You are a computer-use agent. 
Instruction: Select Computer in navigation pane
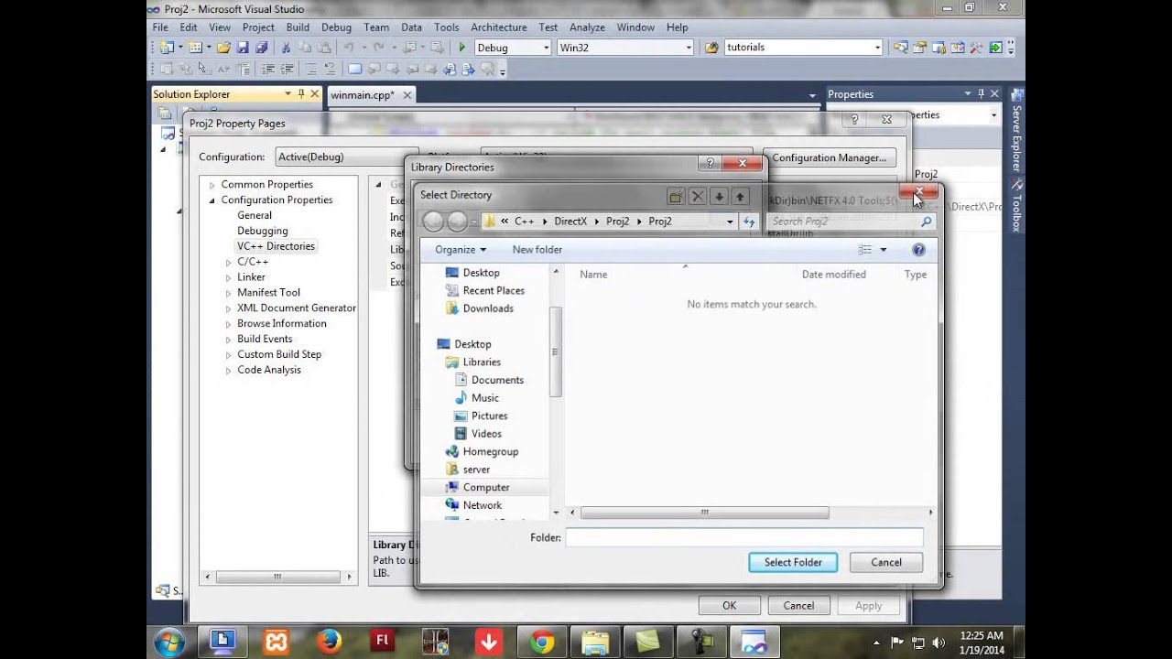click(486, 488)
